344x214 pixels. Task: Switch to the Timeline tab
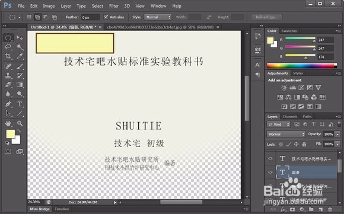tap(62, 209)
